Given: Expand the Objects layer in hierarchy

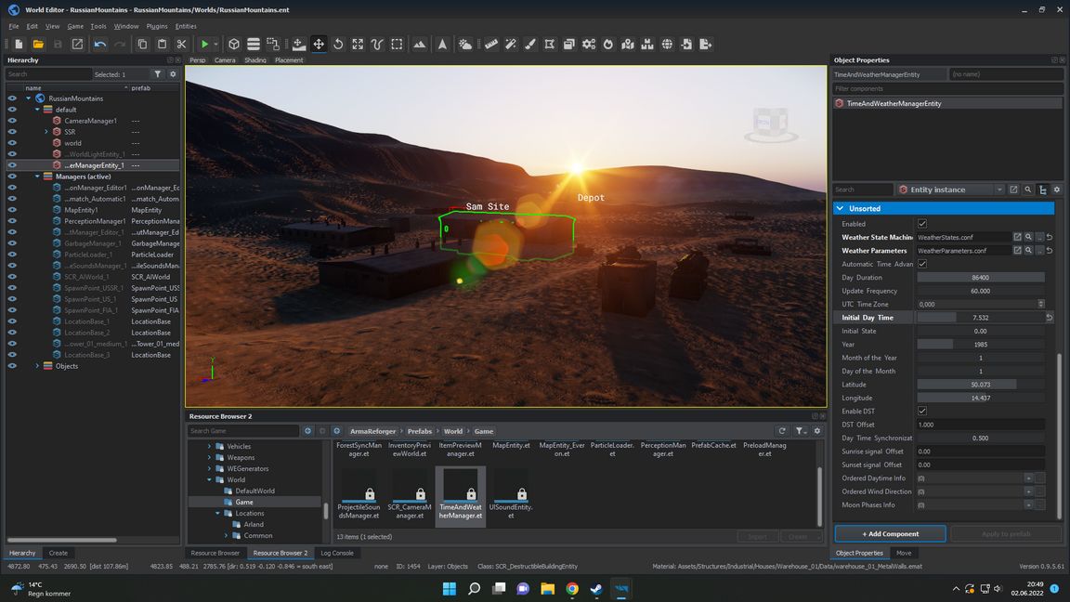Looking at the screenshot, I should [37, 366].
